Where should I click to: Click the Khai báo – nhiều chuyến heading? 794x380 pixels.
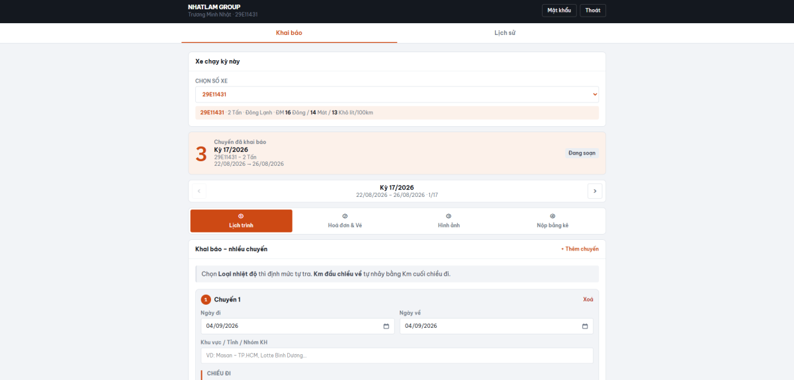click(x=232, y=249)
